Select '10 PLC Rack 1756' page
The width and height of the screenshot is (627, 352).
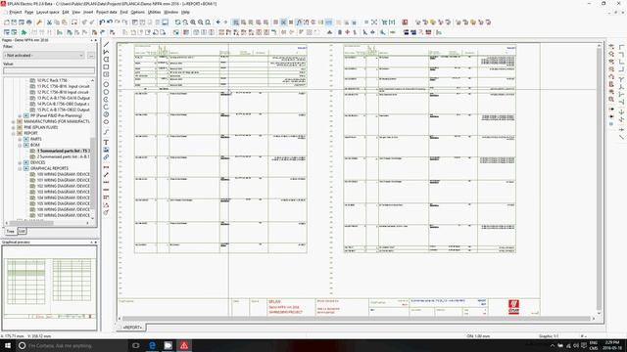52,80
